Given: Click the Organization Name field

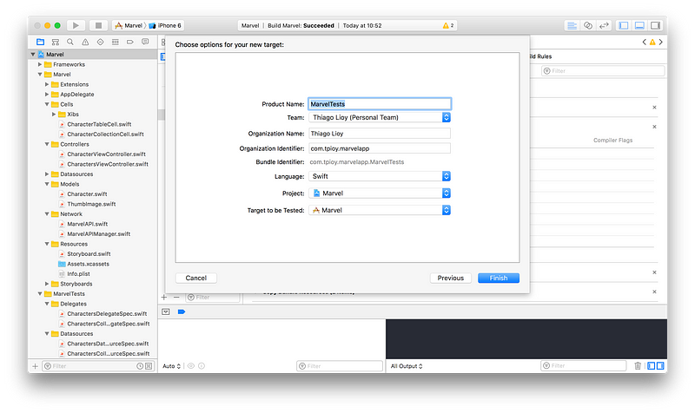Looking at the screenshot, I should click(380, 134).
